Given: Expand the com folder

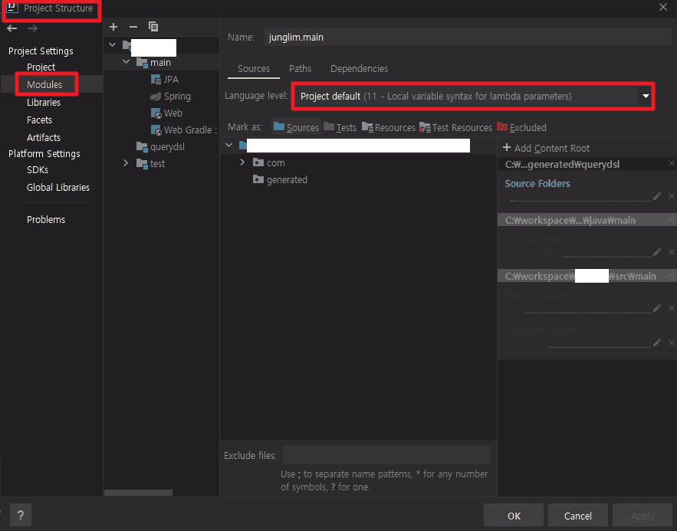Looking at the screenshot, I should (242, 162).
